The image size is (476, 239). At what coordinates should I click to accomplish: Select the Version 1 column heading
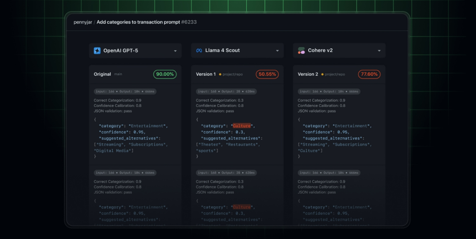coord(206,74)
